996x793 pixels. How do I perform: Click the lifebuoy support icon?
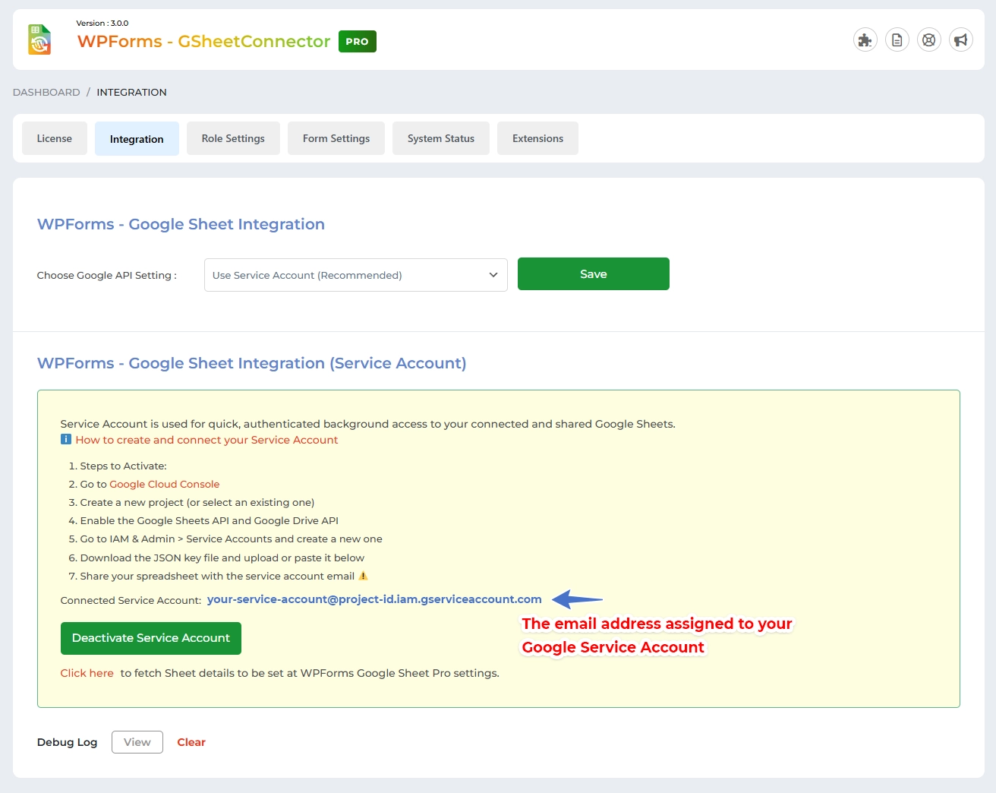tap(928, 40)
